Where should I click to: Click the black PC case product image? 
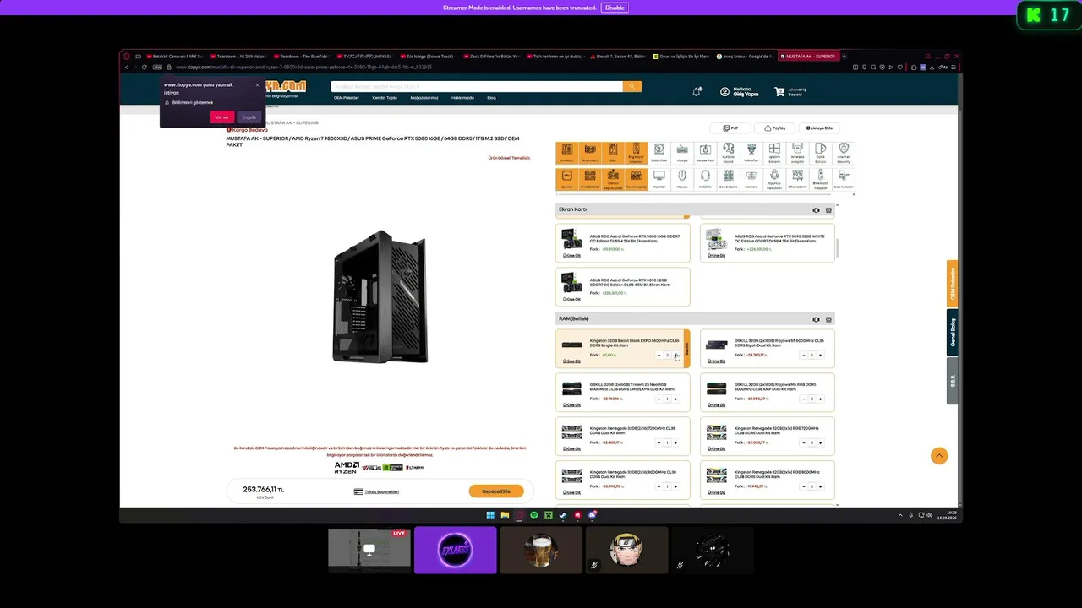[380, 296]
